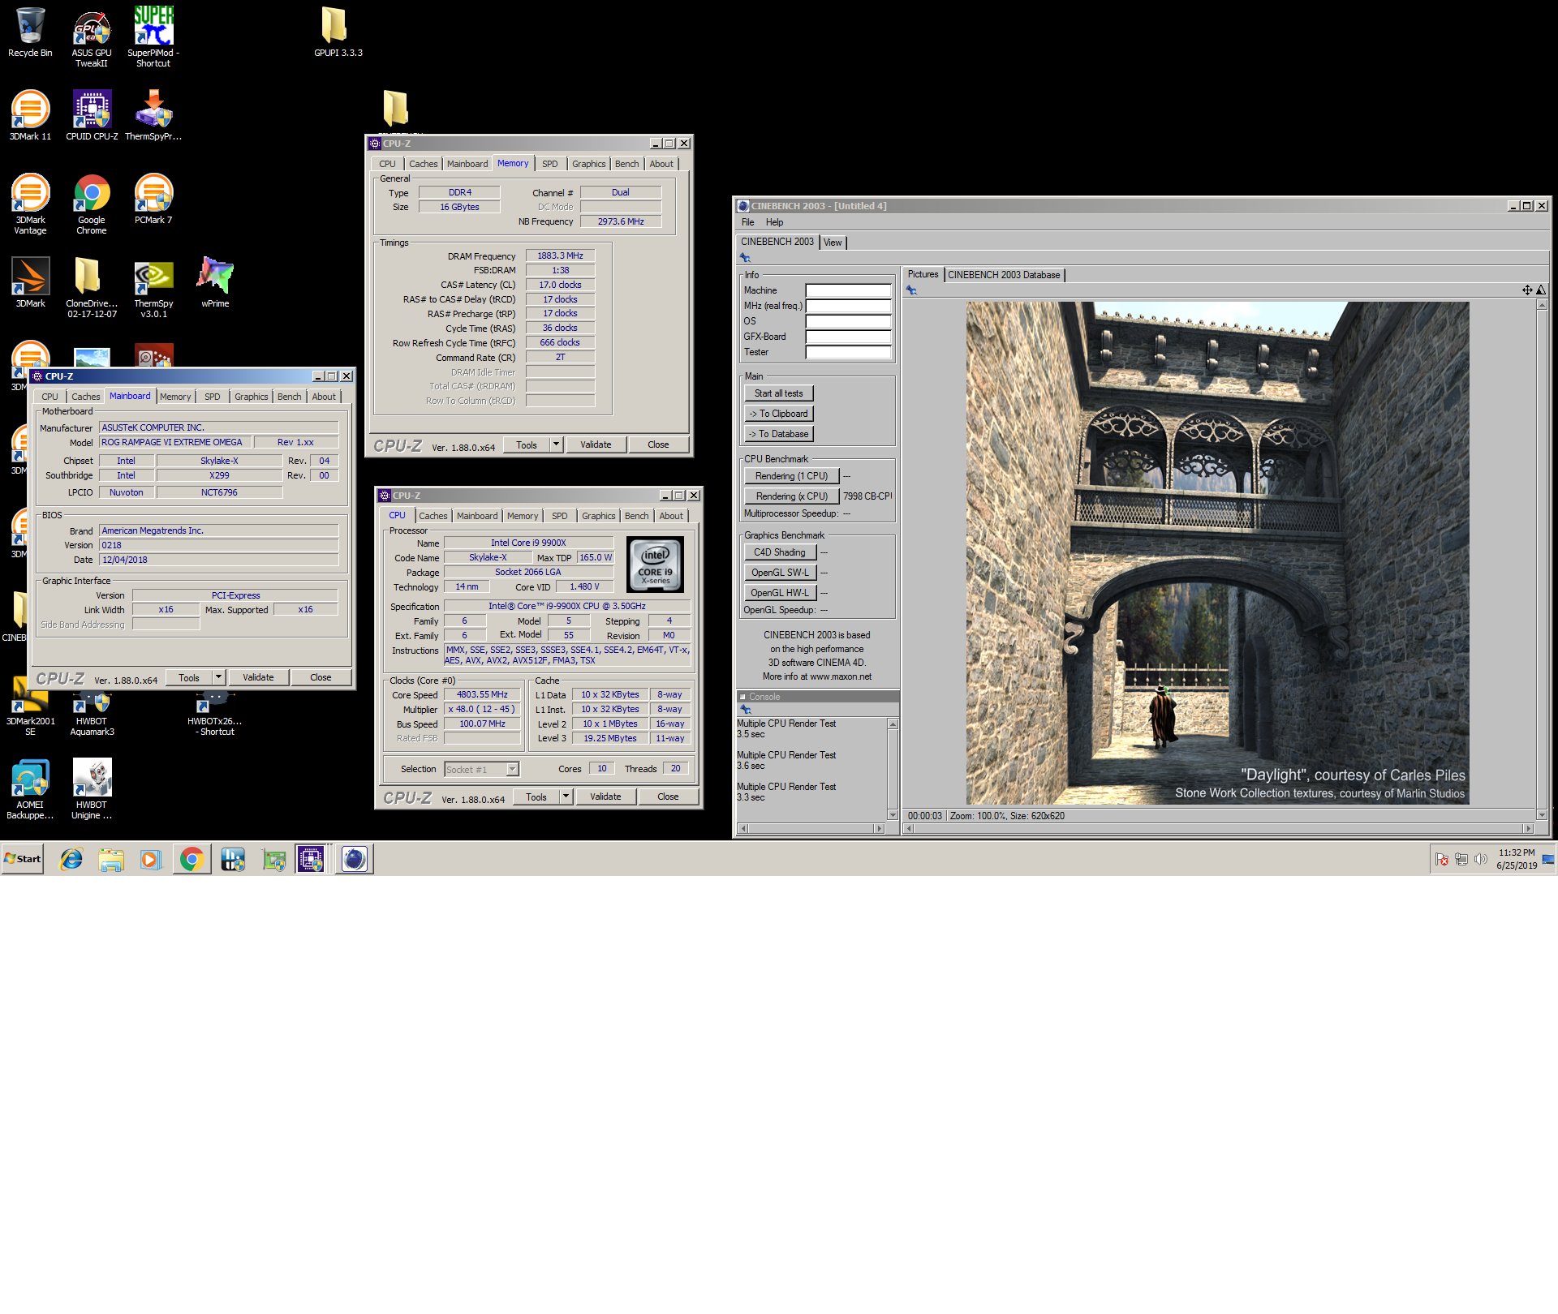This screenshot has width=1558, height=1314.
Task: Open Tools dropdown arrow in Mainboard CPU-Z
Action: 218,677
